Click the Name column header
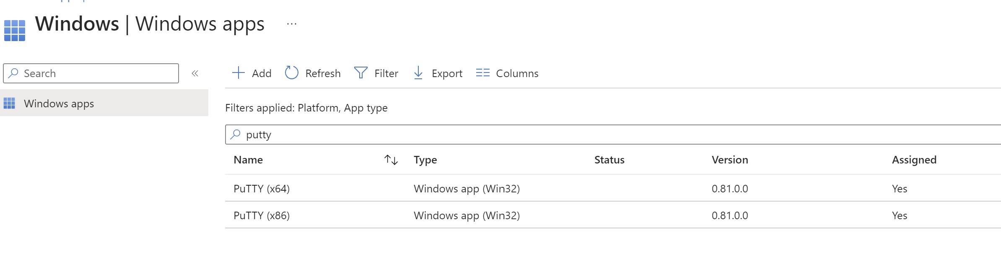Screen dimensions: 1001x259 248,160
